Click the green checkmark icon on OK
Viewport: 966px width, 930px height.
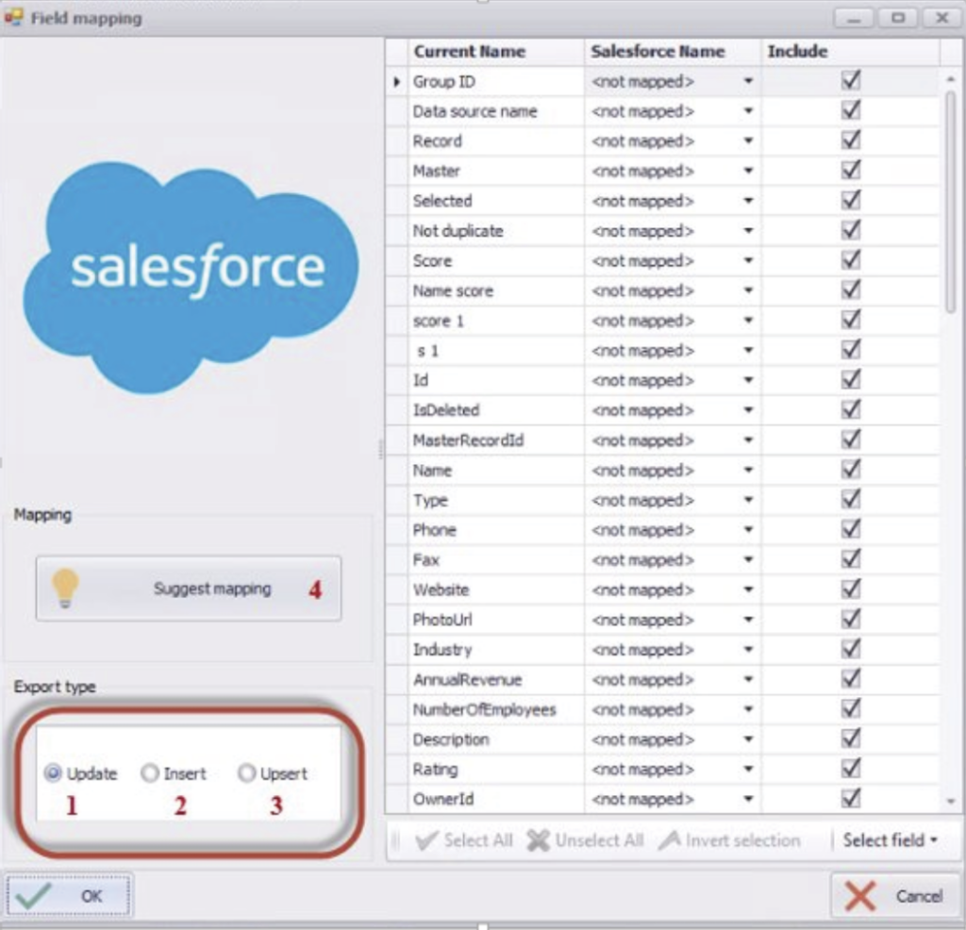coord(33,895)
